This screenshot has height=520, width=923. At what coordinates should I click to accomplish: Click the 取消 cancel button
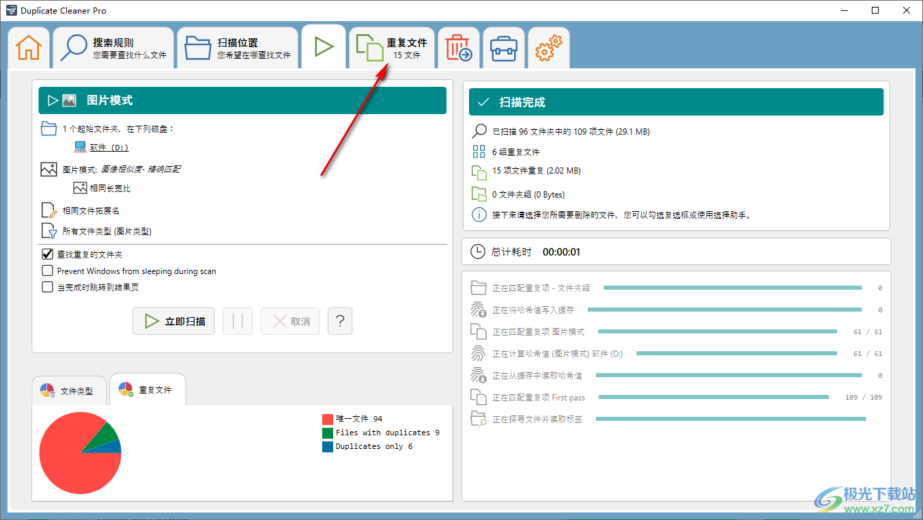click(290, 321)
